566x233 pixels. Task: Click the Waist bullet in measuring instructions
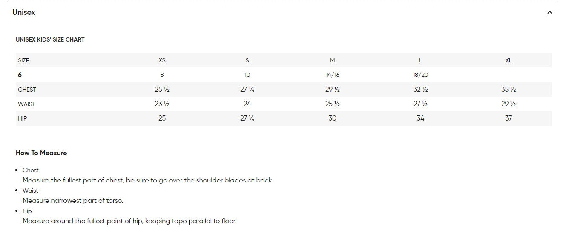point(30,191)
